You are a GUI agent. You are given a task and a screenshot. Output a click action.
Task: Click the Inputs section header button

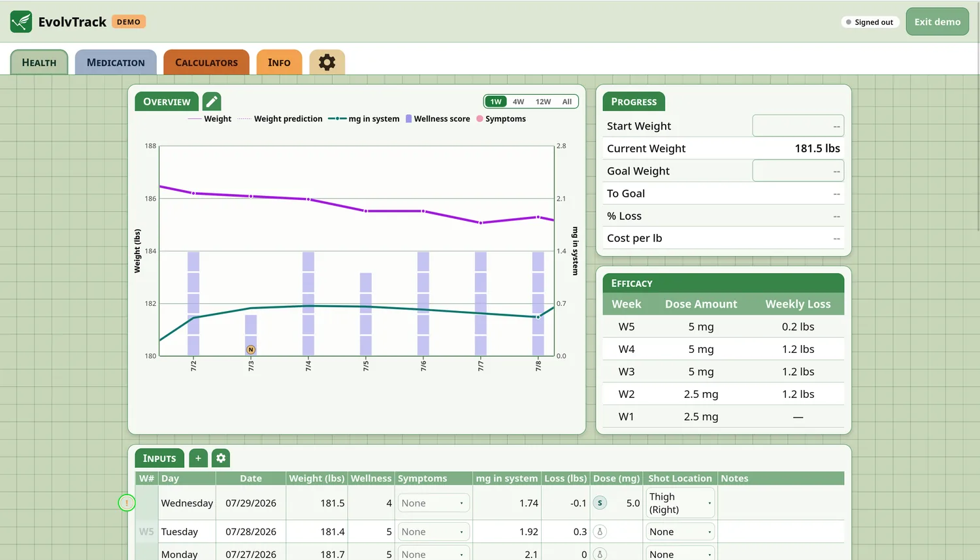click(159, 458)
